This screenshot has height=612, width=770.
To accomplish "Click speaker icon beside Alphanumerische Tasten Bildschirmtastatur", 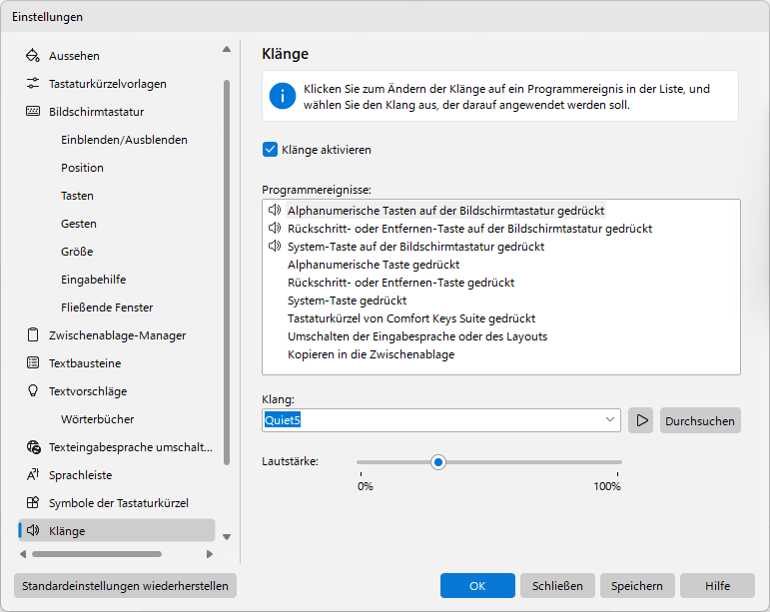I will (275, 210).
